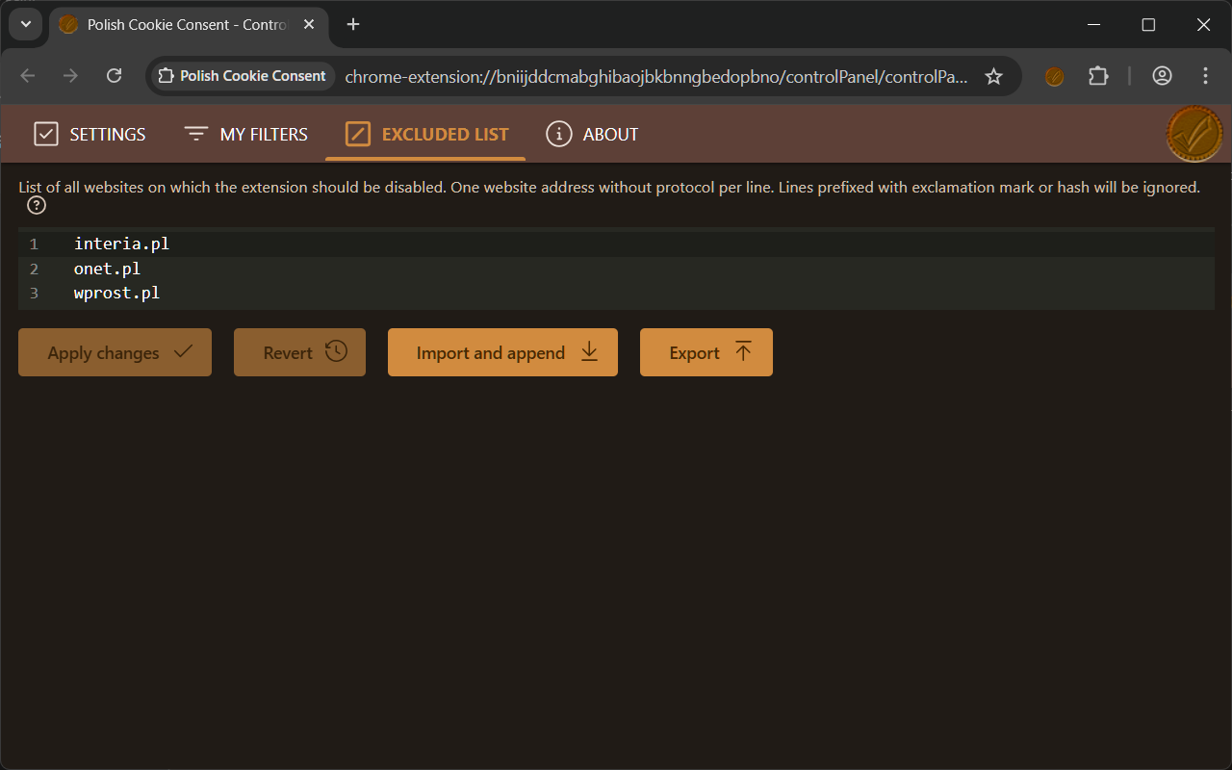Select the Excluded List tab
The height and width of the screenshot is (770, 1232).
pos(426,134)
